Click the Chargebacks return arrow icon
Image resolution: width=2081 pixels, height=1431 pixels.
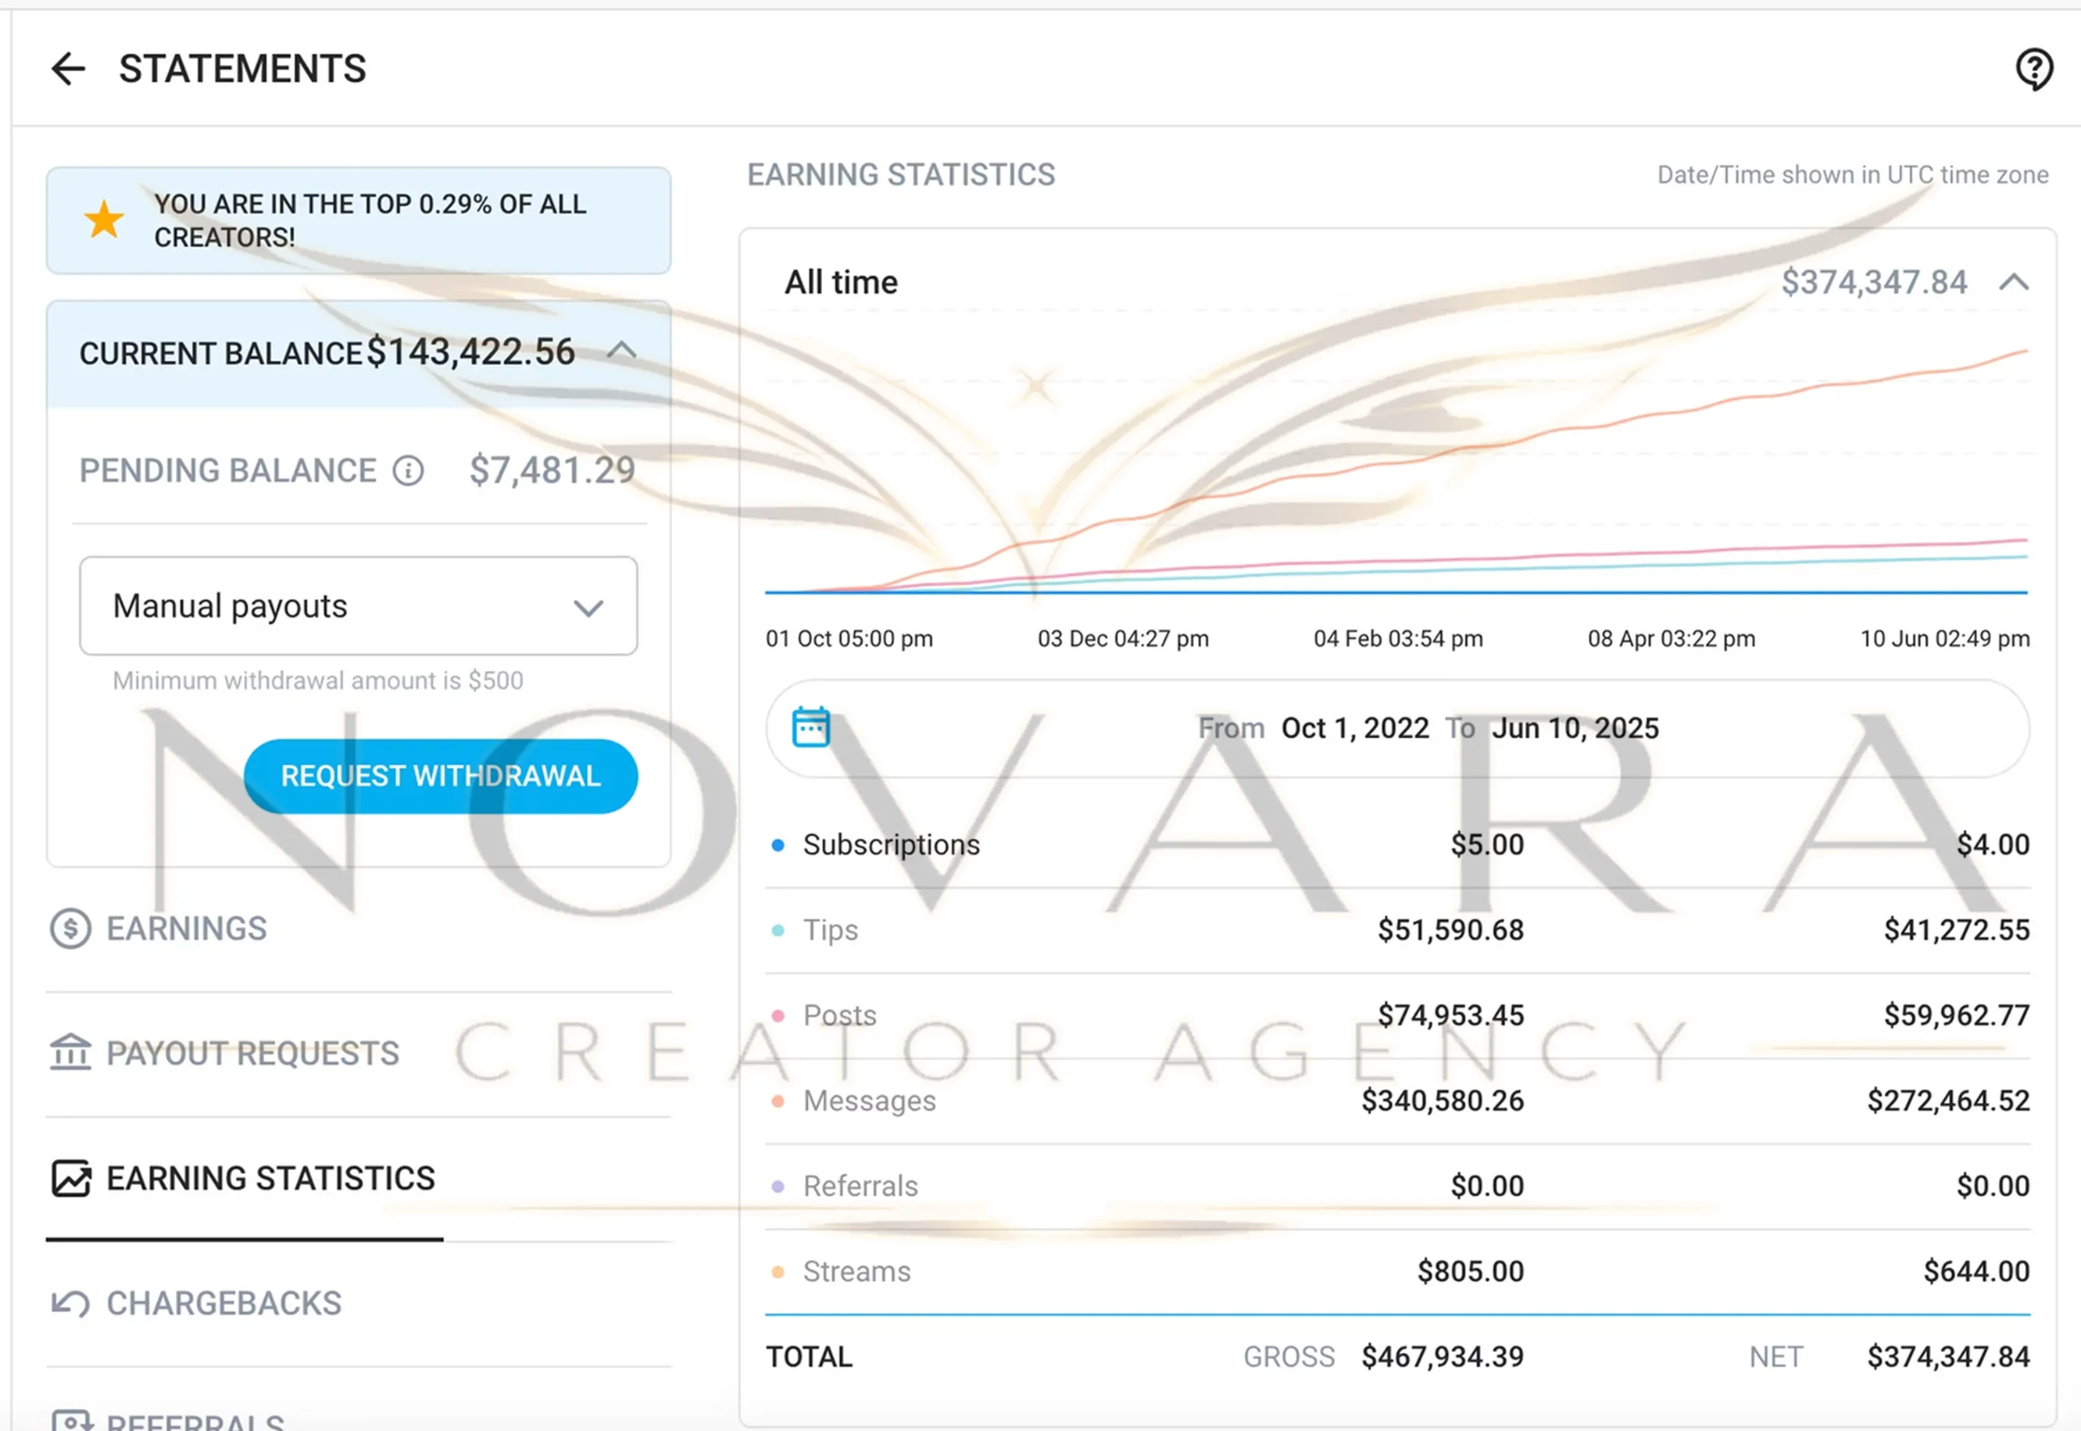(x=70, y=1303)
